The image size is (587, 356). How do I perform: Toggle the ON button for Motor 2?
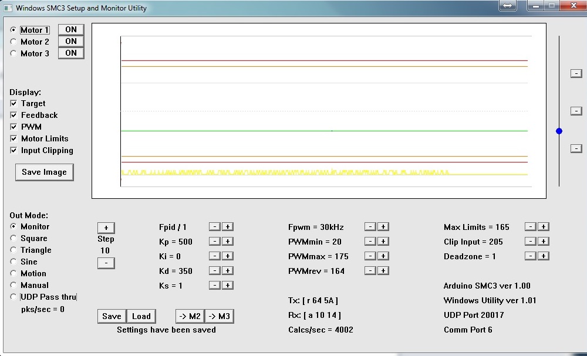(71, 41)
